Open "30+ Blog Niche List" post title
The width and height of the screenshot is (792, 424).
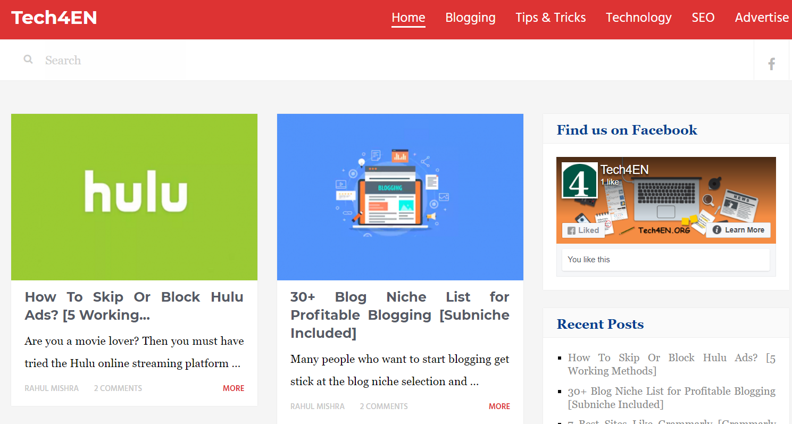point(400,315)
